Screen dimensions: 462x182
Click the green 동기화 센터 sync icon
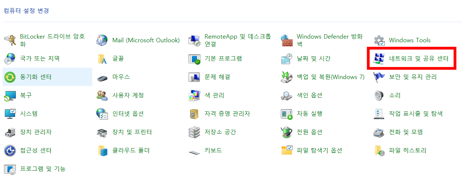[x=10, y=77]
